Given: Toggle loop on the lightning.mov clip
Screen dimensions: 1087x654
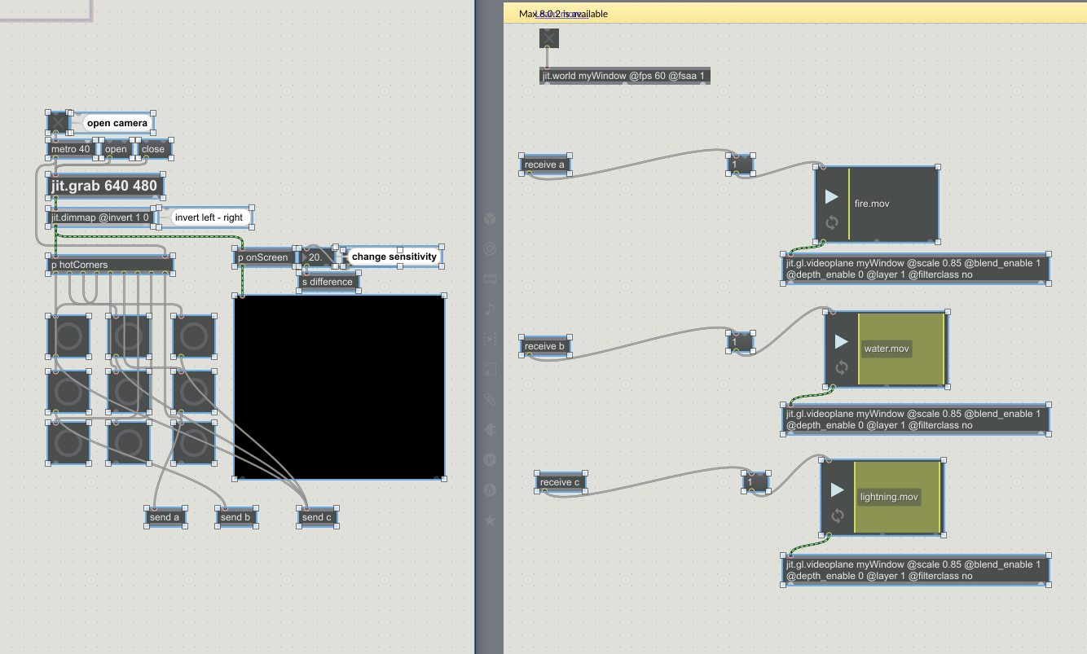Looking at the screenshot, I should pos(838,515).
